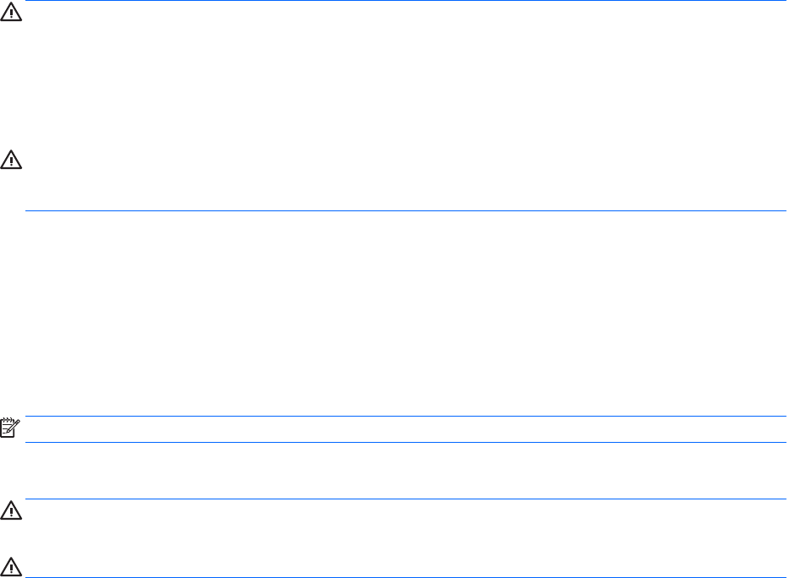Viewport: 787px width, 578px height.
Task: Click the blue rule directly above the note icon
Action: point(406,417)
